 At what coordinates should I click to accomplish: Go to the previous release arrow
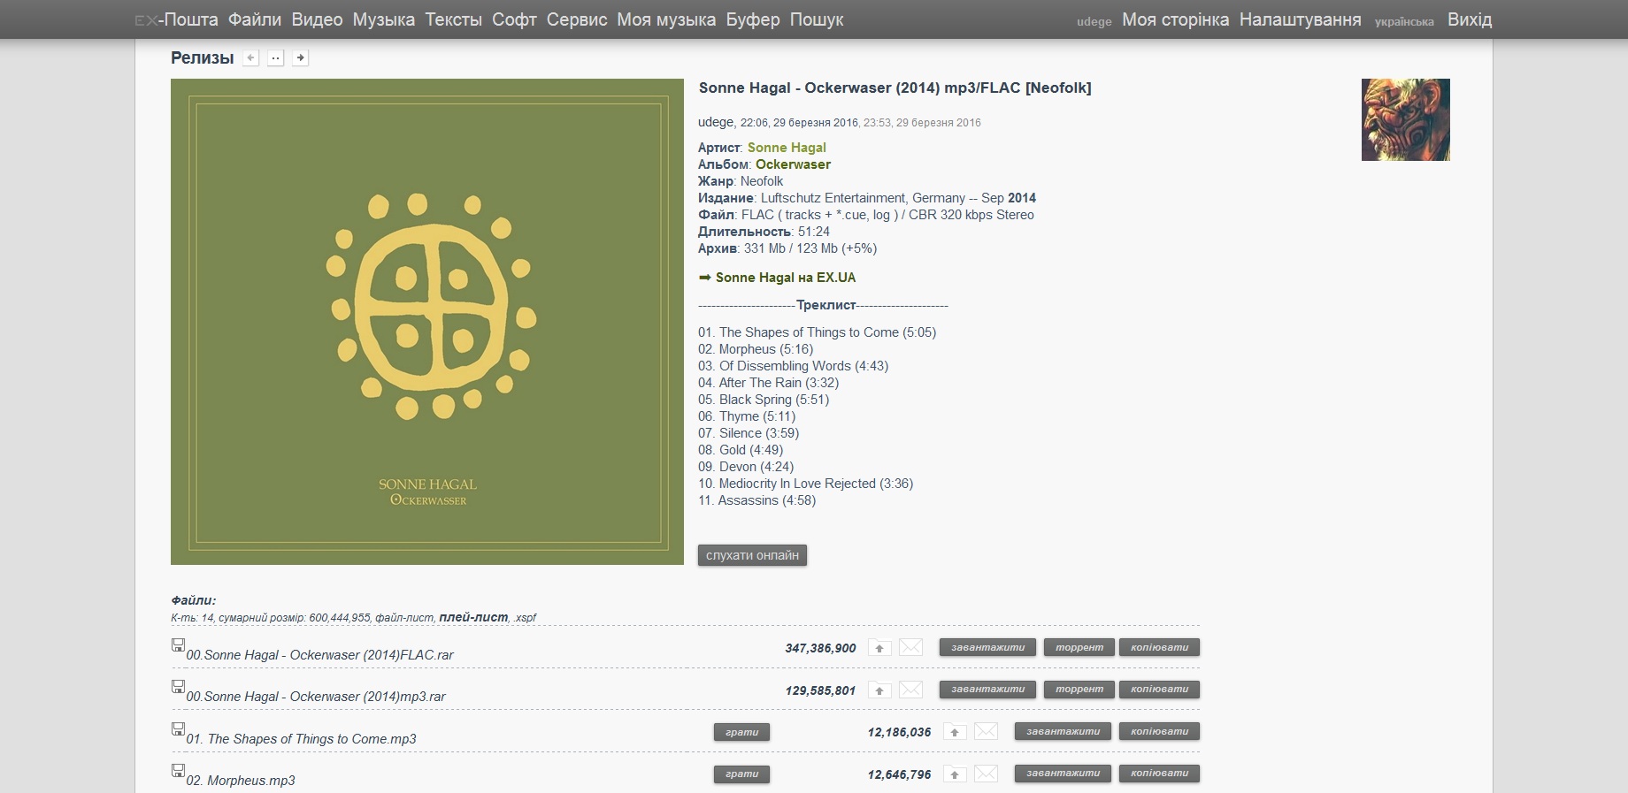coord(251,58)
